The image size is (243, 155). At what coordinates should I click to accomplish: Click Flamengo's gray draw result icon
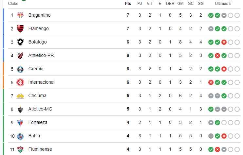point(211,29)
